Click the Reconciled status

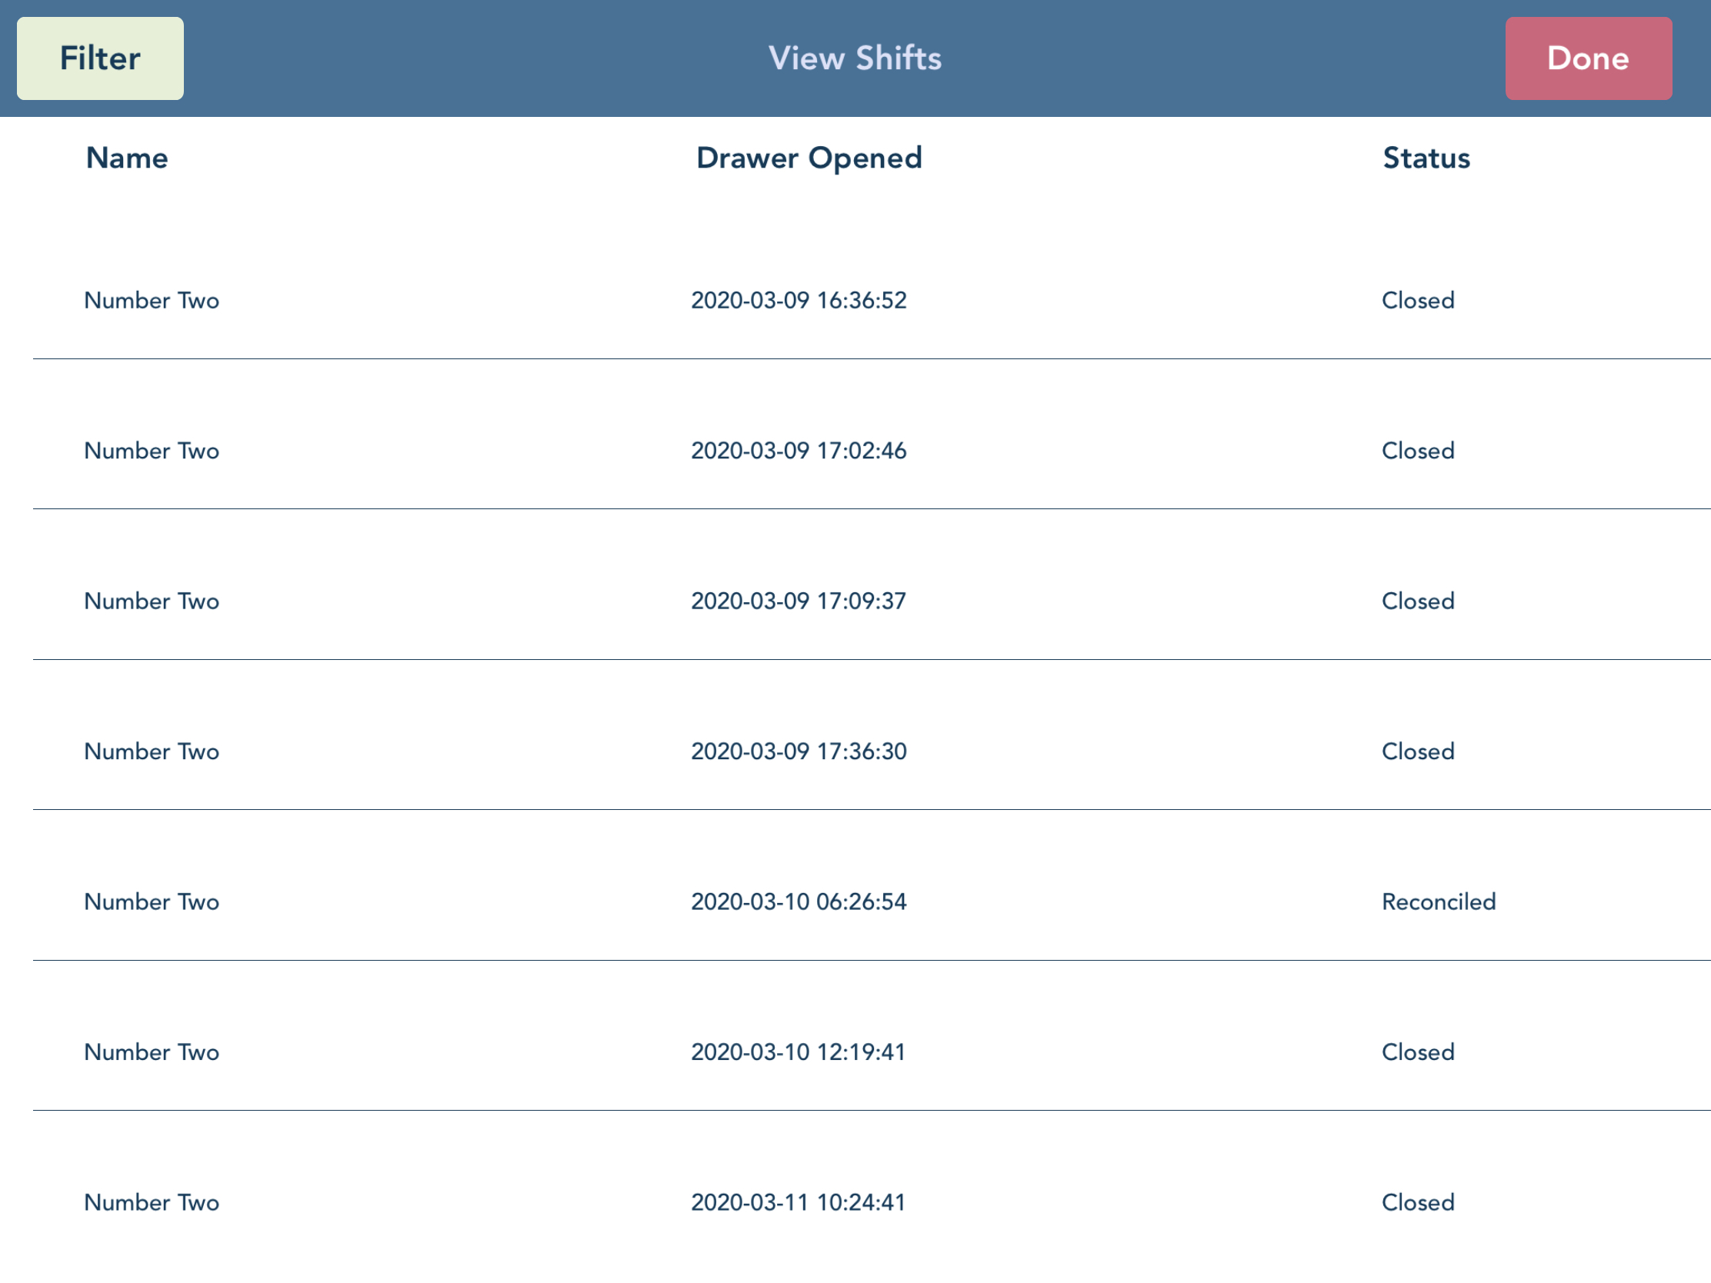click(x=1438, y=901)
